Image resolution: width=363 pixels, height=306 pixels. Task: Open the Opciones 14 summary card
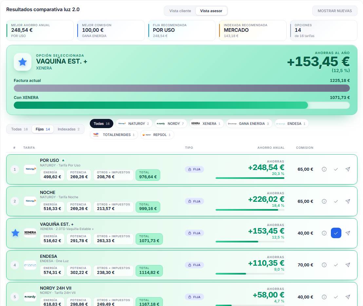pos(324,30)
